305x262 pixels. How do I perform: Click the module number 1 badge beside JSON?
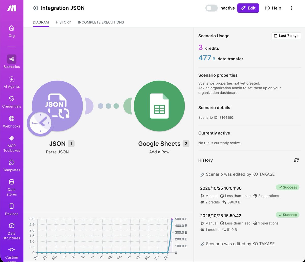[71, 144]
